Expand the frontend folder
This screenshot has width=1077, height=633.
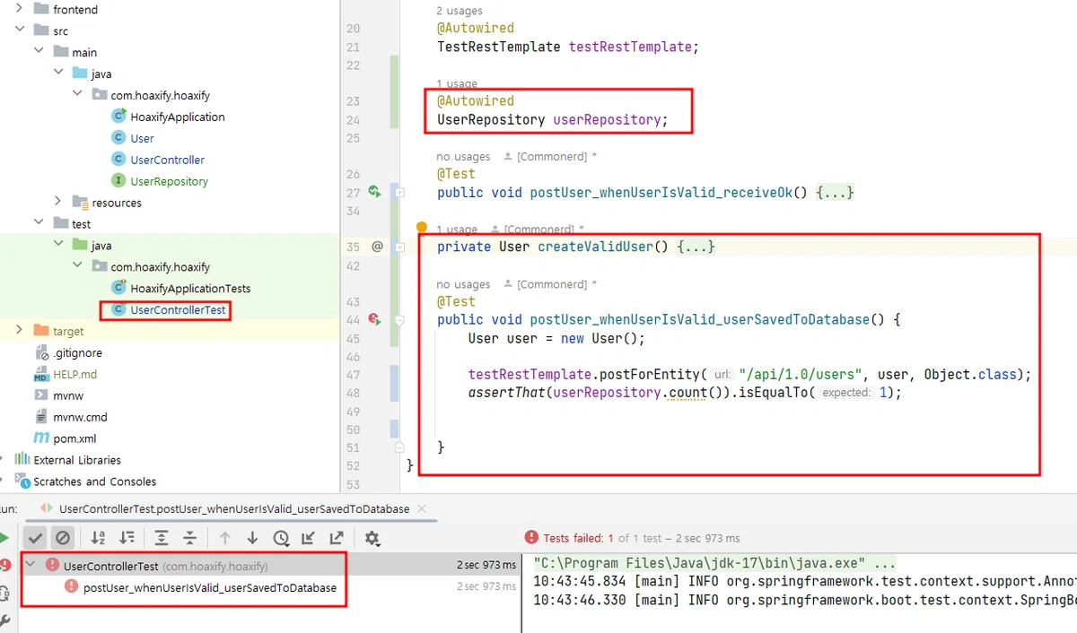[19, 9]
